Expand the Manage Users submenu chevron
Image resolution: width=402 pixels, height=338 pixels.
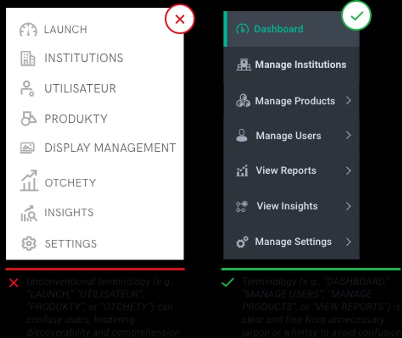coord(348,135)
